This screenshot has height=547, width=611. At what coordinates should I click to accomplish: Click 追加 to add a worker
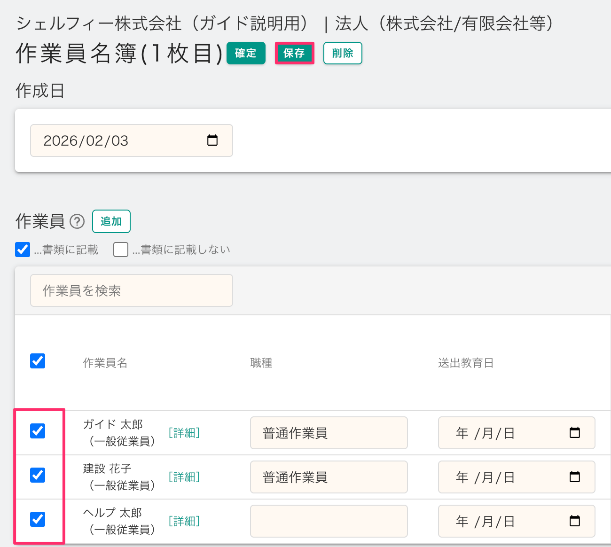pos(111,221)
